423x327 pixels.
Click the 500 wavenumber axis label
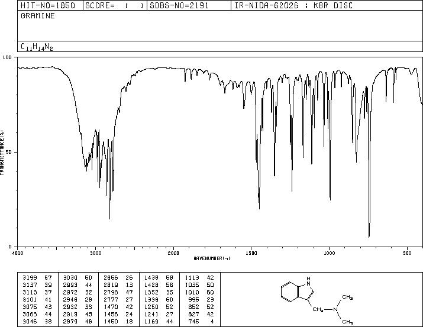[x=407, y=253]
